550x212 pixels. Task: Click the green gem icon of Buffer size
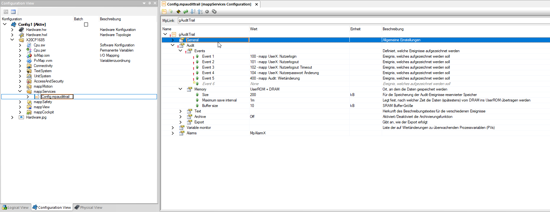(197, 106)
